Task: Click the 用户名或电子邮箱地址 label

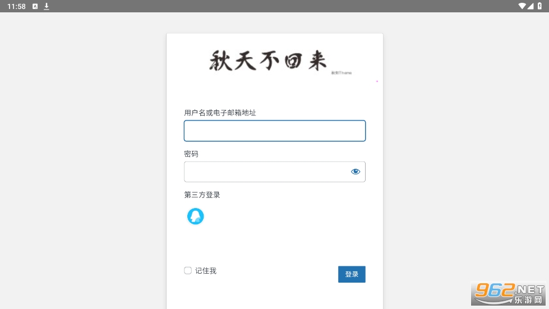Action: point(220,113)
